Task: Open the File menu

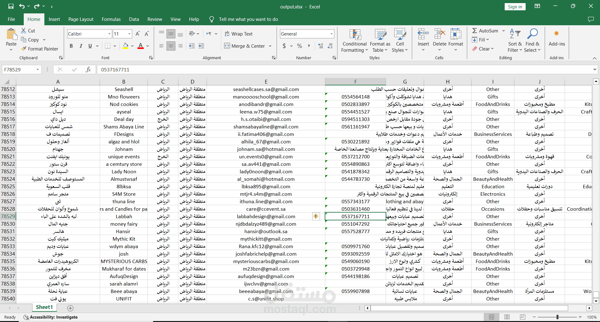Action: pyautogui.click(x=11, y=19)
